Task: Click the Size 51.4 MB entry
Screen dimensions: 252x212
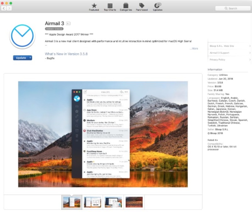Action: click(x=215, y=90)
